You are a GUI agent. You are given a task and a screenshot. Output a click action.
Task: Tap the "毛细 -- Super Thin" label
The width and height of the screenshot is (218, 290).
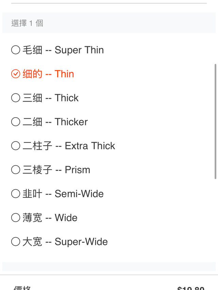[63, 50]
